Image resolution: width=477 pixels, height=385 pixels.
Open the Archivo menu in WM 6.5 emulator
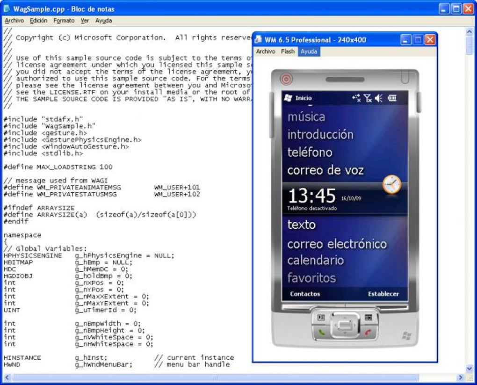pos(266,51)
